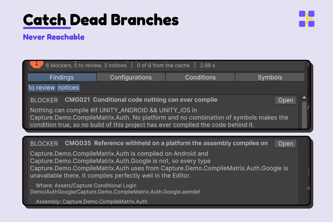Toggle the 'to review' filter
Viewport: 333px width, 222px height.
[42, 88]
